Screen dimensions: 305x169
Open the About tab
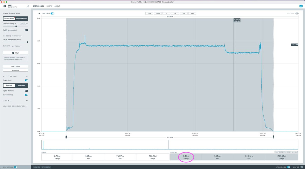(x=57, y=6)
